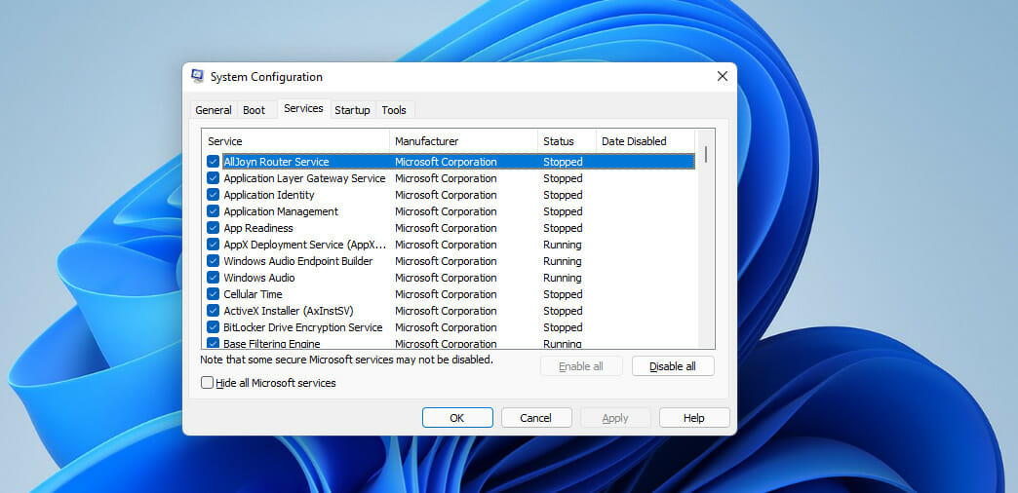Select the App Readiness service name
The image size is (1018, 493).
point(257,228)
